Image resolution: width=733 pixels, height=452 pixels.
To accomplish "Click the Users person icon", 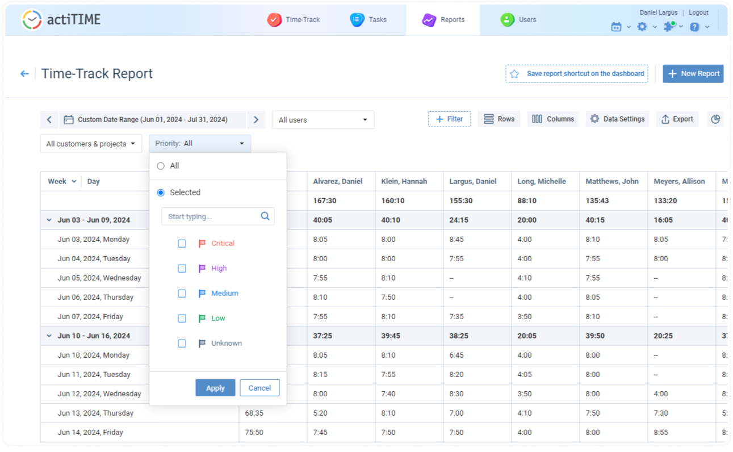I will [x=507, y=20].
